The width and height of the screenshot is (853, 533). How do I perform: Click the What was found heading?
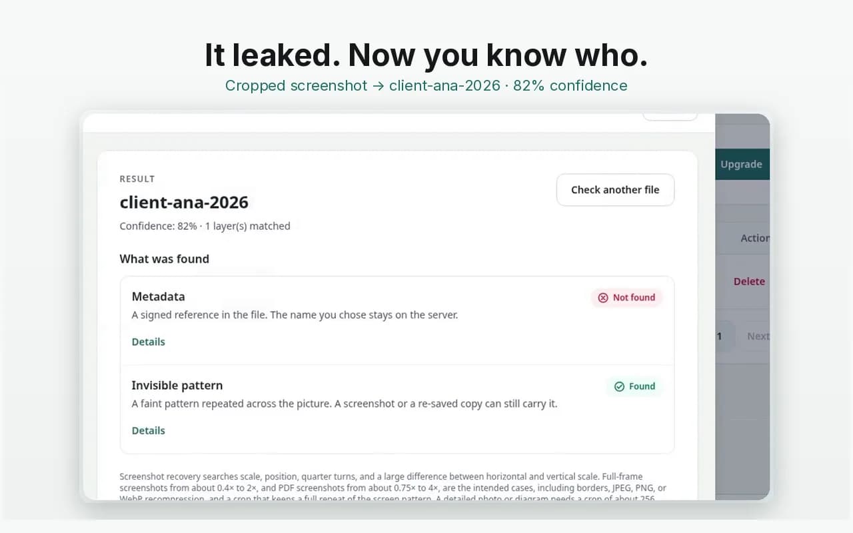164,259
